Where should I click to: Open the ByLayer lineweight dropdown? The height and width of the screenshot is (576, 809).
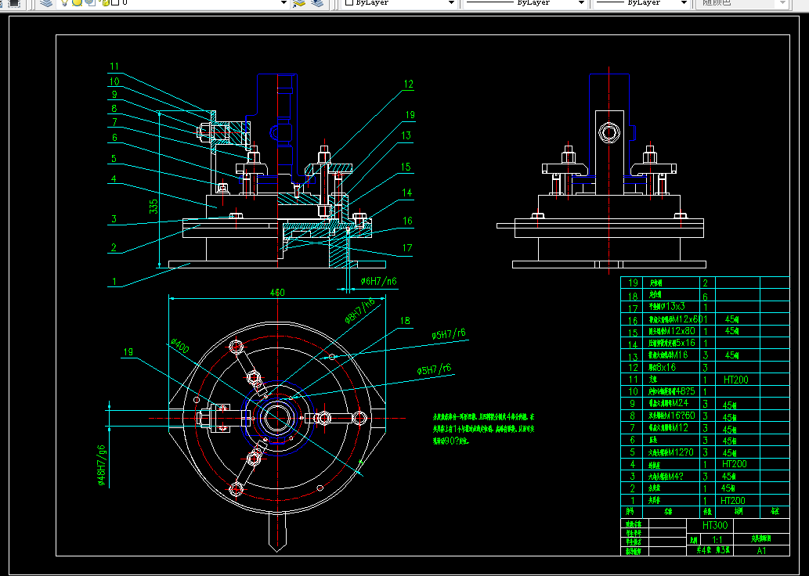point(642,2)
